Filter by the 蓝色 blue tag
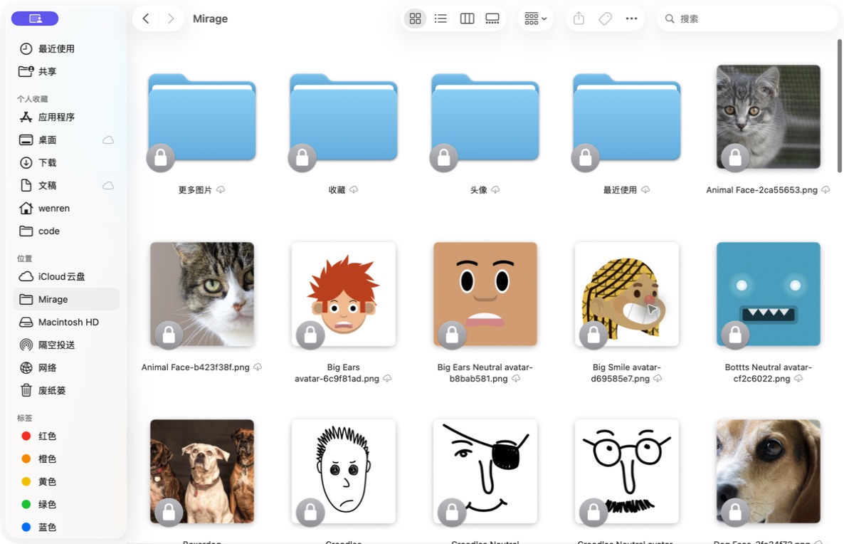844x544 pixels. pos(65,528)
